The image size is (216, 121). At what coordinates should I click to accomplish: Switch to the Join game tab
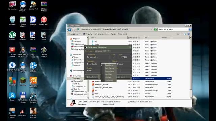point(99,51)
